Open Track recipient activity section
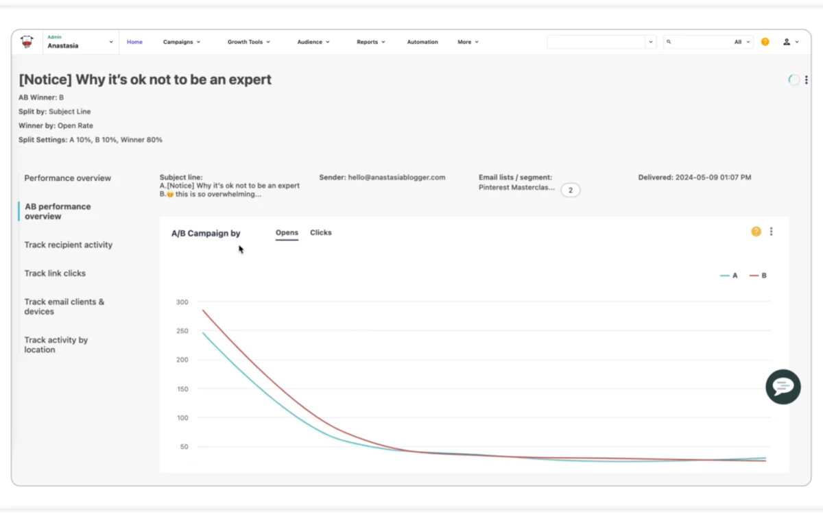 [69, 245]
